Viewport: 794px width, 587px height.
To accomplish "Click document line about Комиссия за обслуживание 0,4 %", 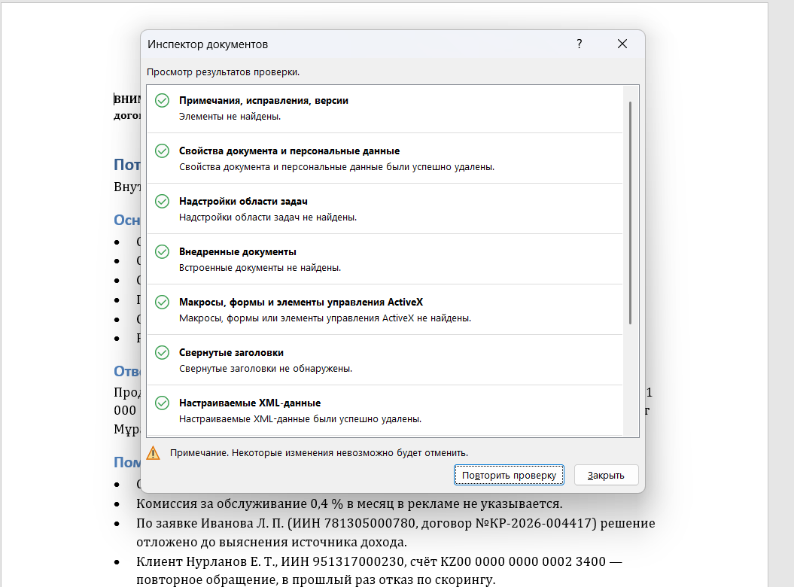I will pyautogui.click(x=349, y=503).
